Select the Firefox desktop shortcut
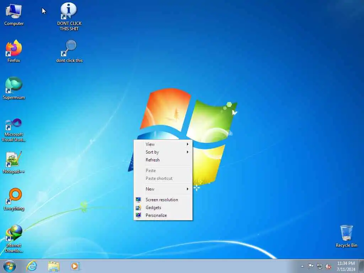The width and height of the screenshot is (364, 273). [x=14, y=51]
